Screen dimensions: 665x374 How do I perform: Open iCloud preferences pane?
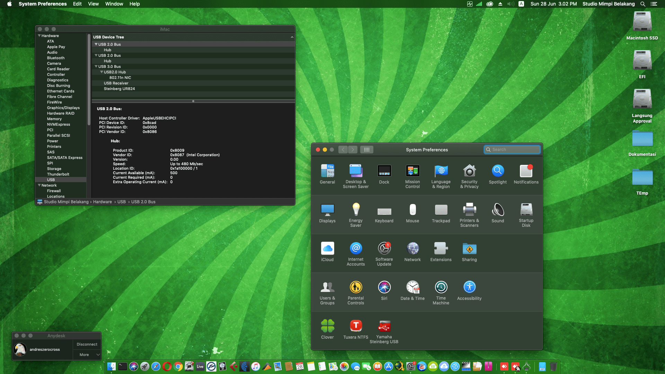pyautogui.click(x=327, y=252)
